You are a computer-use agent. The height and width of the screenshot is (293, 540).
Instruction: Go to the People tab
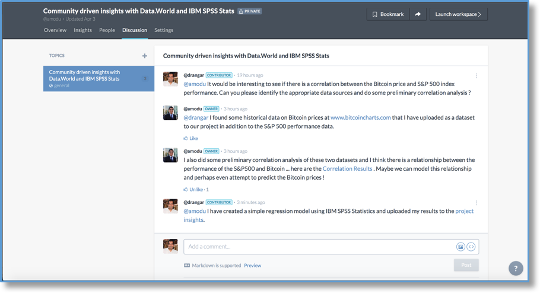click(107, 30)
